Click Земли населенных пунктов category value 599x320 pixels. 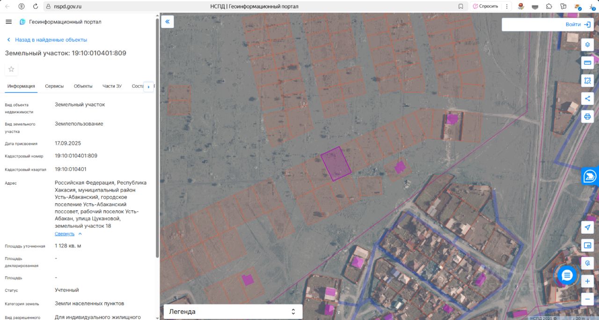[x=89, y=304]
